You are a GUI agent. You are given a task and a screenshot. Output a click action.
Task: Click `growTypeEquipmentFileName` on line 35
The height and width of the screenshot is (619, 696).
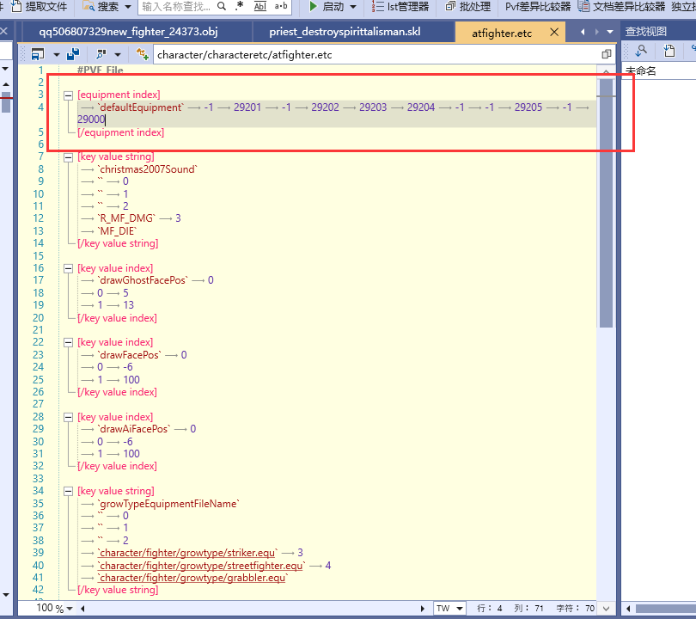[168, 504]
